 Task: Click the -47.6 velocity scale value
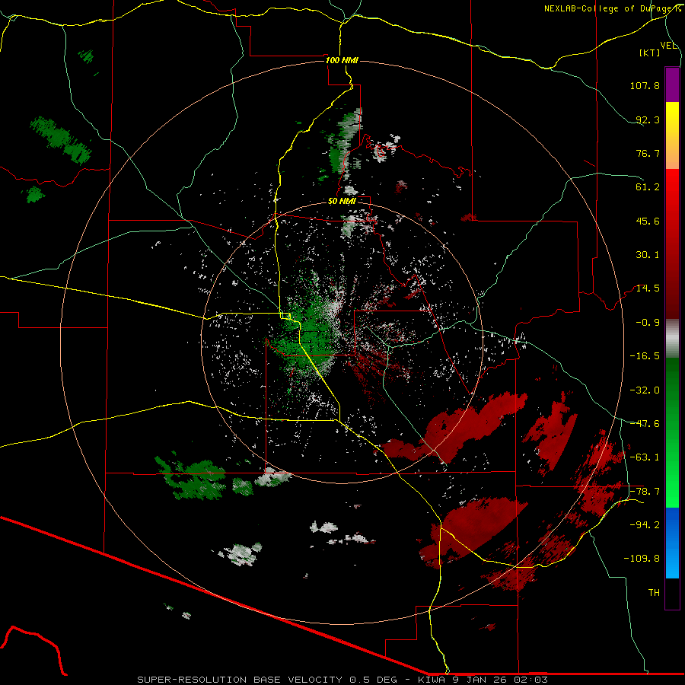click(645, 424)
